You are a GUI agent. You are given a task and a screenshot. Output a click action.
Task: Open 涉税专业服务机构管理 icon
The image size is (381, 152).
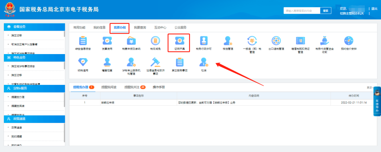[x=131, y=62]
